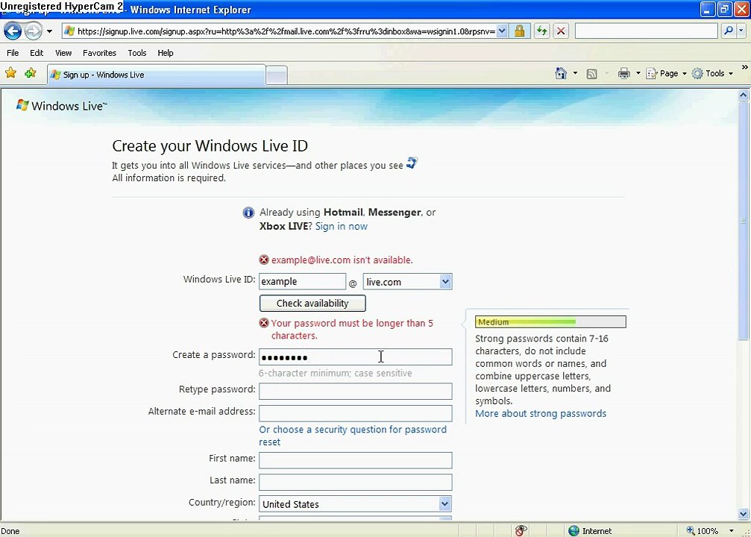The width and height of the screenshot is (751, 537).
Task: Click the Create a password field
Action: [x=356, y=357]
